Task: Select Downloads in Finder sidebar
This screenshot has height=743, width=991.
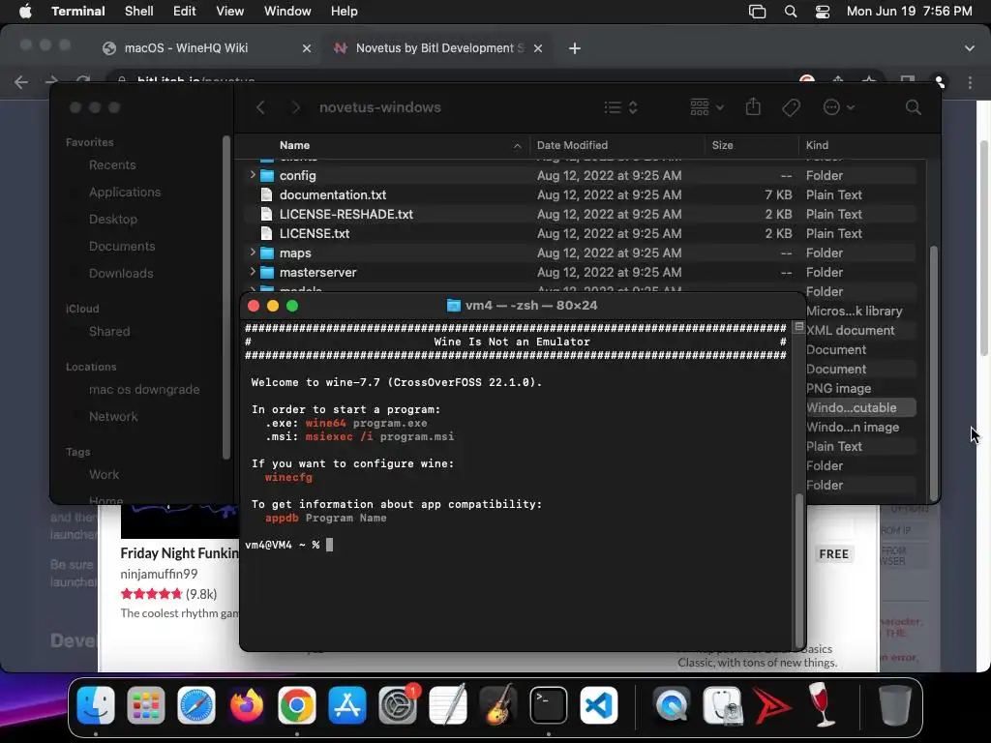Action: click(121, 273)
